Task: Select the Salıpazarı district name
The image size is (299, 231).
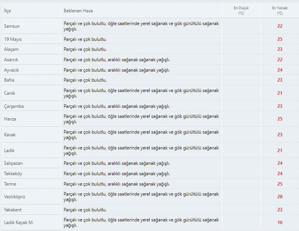Action: pos(14,163)
